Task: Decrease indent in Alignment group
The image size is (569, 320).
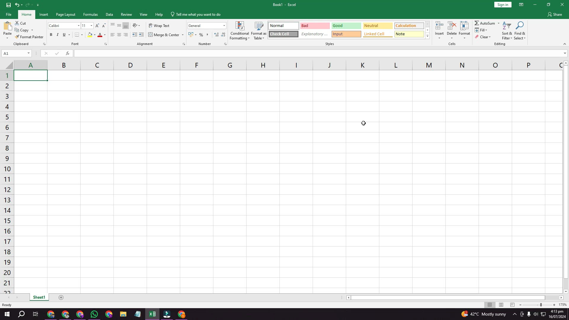Action: click(x=135, y=35)
